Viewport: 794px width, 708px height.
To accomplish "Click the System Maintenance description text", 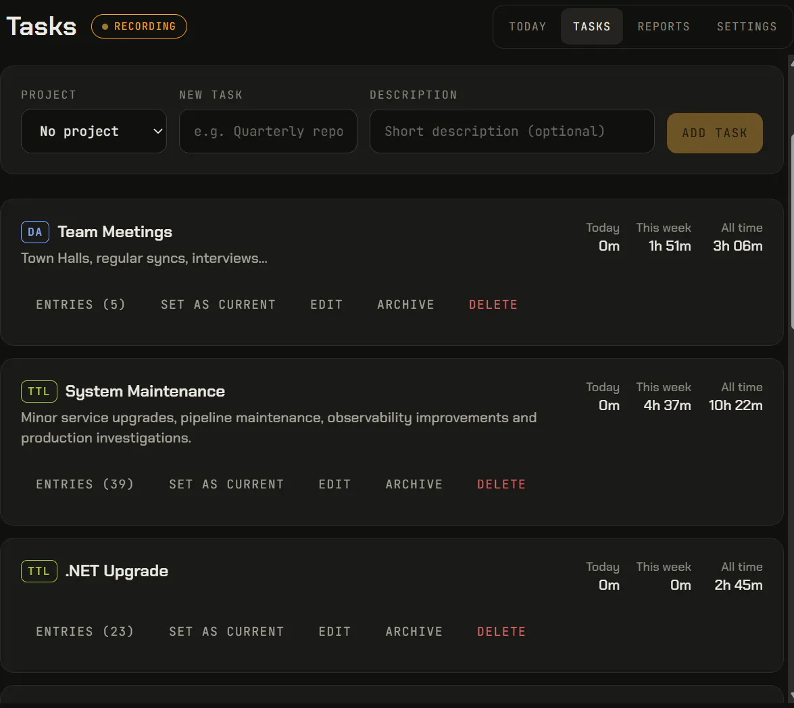I will point(279,428).
